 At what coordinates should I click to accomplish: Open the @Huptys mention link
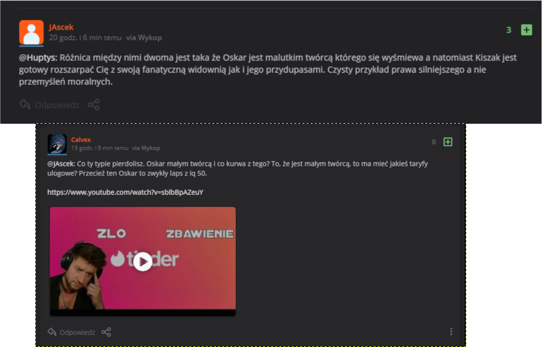[x=38, y=57]
